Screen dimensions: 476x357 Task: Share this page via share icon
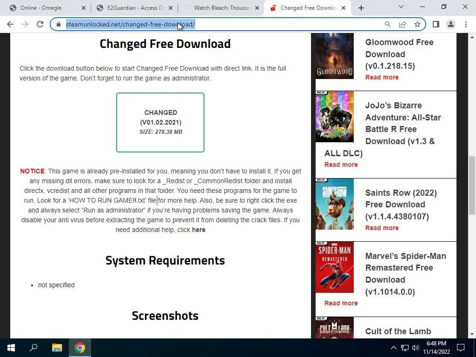pos(403,24)
